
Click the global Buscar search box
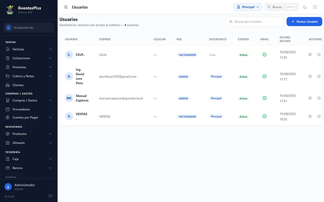(x=281, y=7)
